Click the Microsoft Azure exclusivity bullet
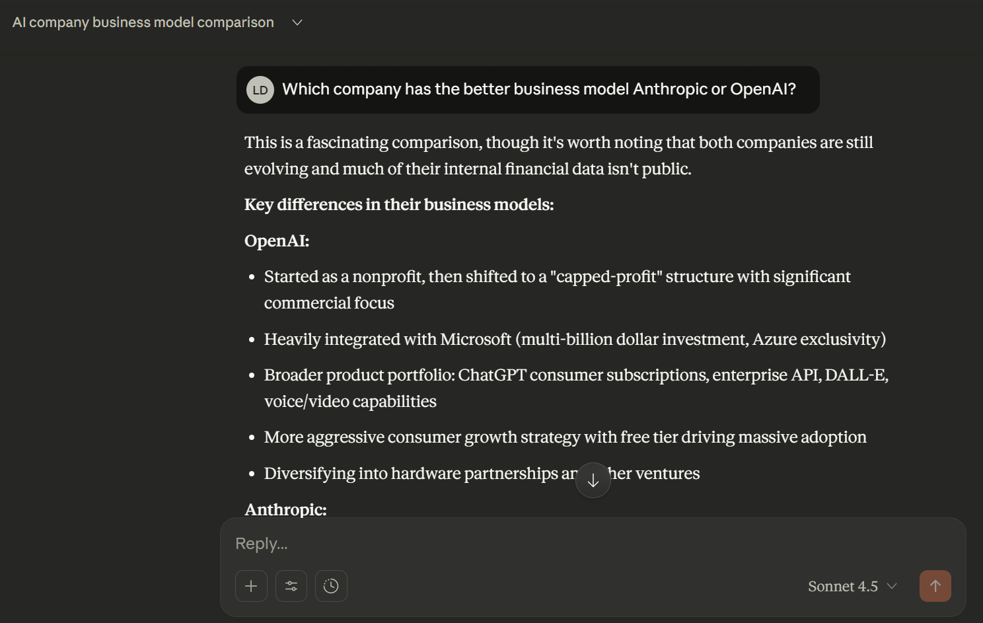 (575, 340)
